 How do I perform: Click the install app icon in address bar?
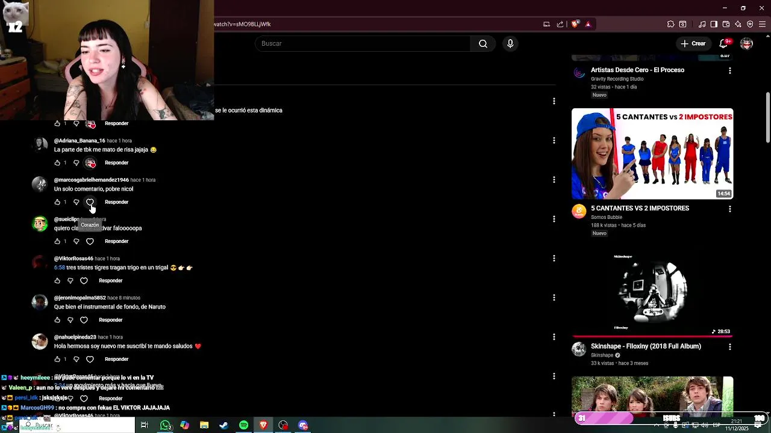click(x=546, y=24)
